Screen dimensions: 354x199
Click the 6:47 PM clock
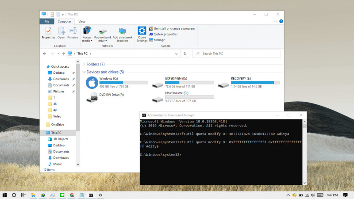click(x=332, y=195)
